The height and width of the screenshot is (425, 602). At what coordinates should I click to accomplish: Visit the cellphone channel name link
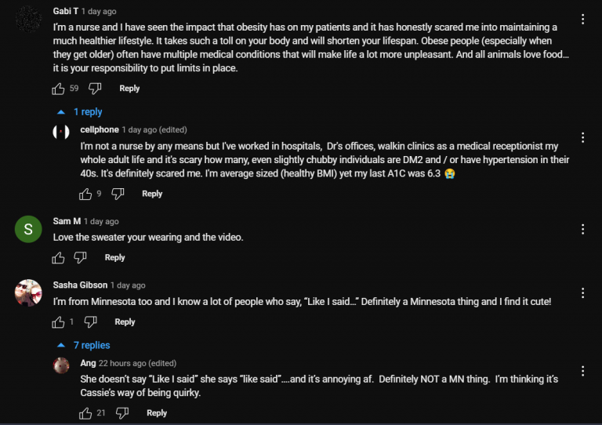click(x=100, y=129)
